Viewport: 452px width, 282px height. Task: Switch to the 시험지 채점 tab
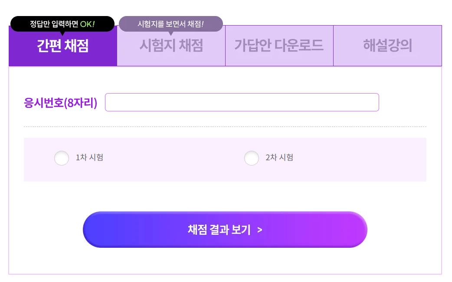[x=171, y=45]
